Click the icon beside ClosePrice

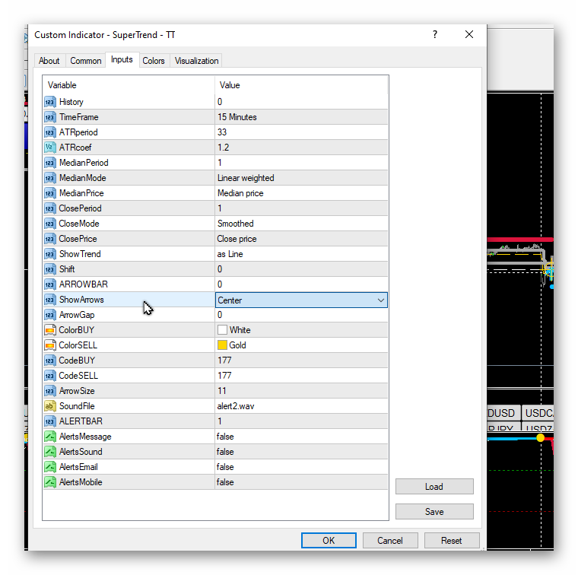click(50, 239)
